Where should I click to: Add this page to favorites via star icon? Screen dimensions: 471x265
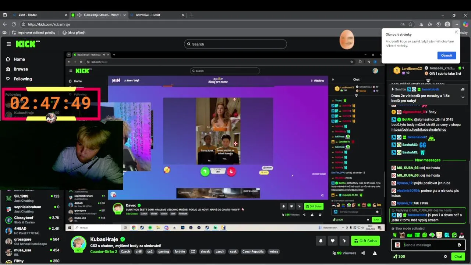(x=411, y=24)
